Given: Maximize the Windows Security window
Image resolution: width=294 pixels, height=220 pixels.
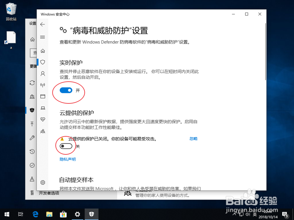Looking at the screenshot, I should (x=247, y=14).
